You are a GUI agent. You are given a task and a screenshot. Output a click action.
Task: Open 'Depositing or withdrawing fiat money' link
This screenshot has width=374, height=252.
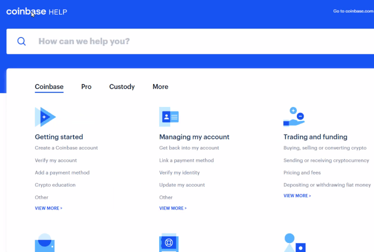click(x=327, y=185)
